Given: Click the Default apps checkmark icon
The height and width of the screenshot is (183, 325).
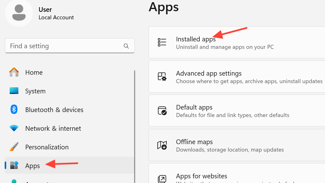Looking at the screenshot, I should pos(162,111).
